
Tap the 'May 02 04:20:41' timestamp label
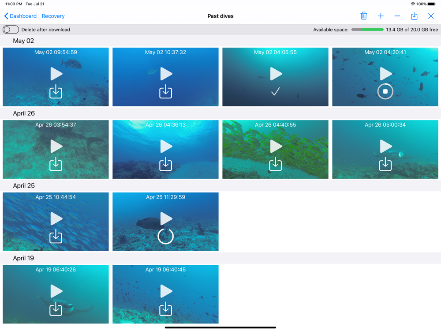tap(385, 52)
